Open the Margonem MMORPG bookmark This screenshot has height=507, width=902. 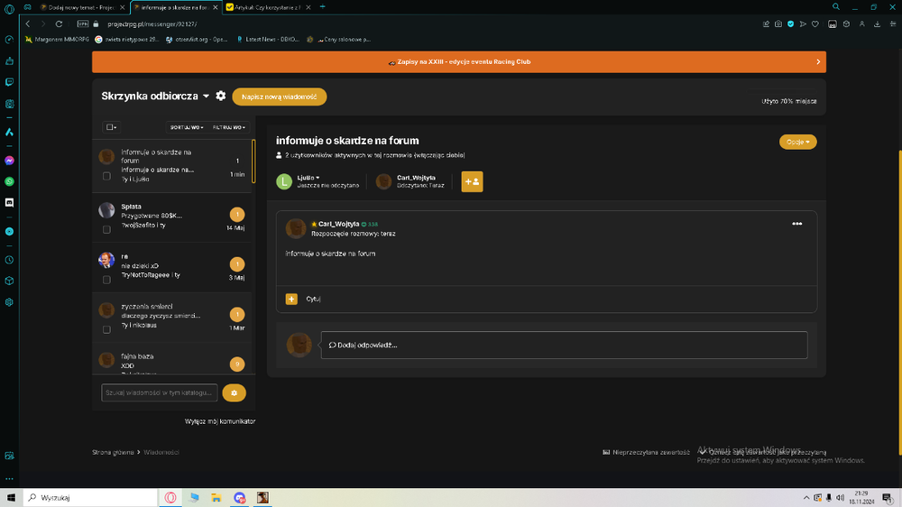(57, 39)
